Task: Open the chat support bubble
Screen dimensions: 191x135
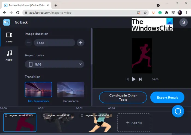Action: click(x=178, y=111)
